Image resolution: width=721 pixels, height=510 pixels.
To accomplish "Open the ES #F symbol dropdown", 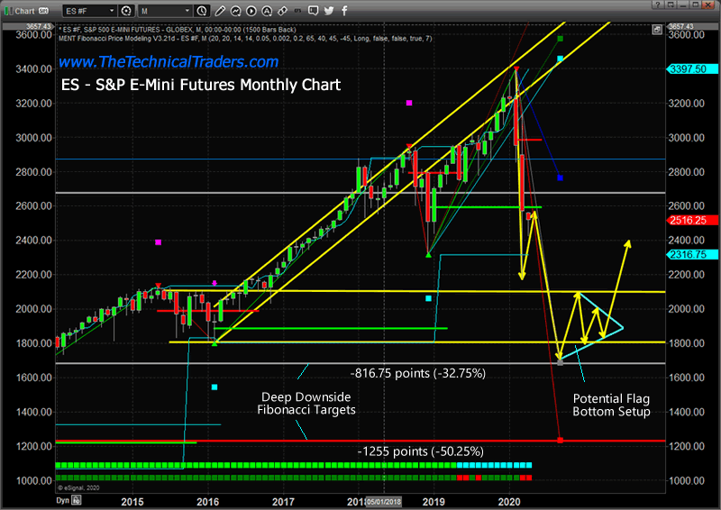I will 89,11.
